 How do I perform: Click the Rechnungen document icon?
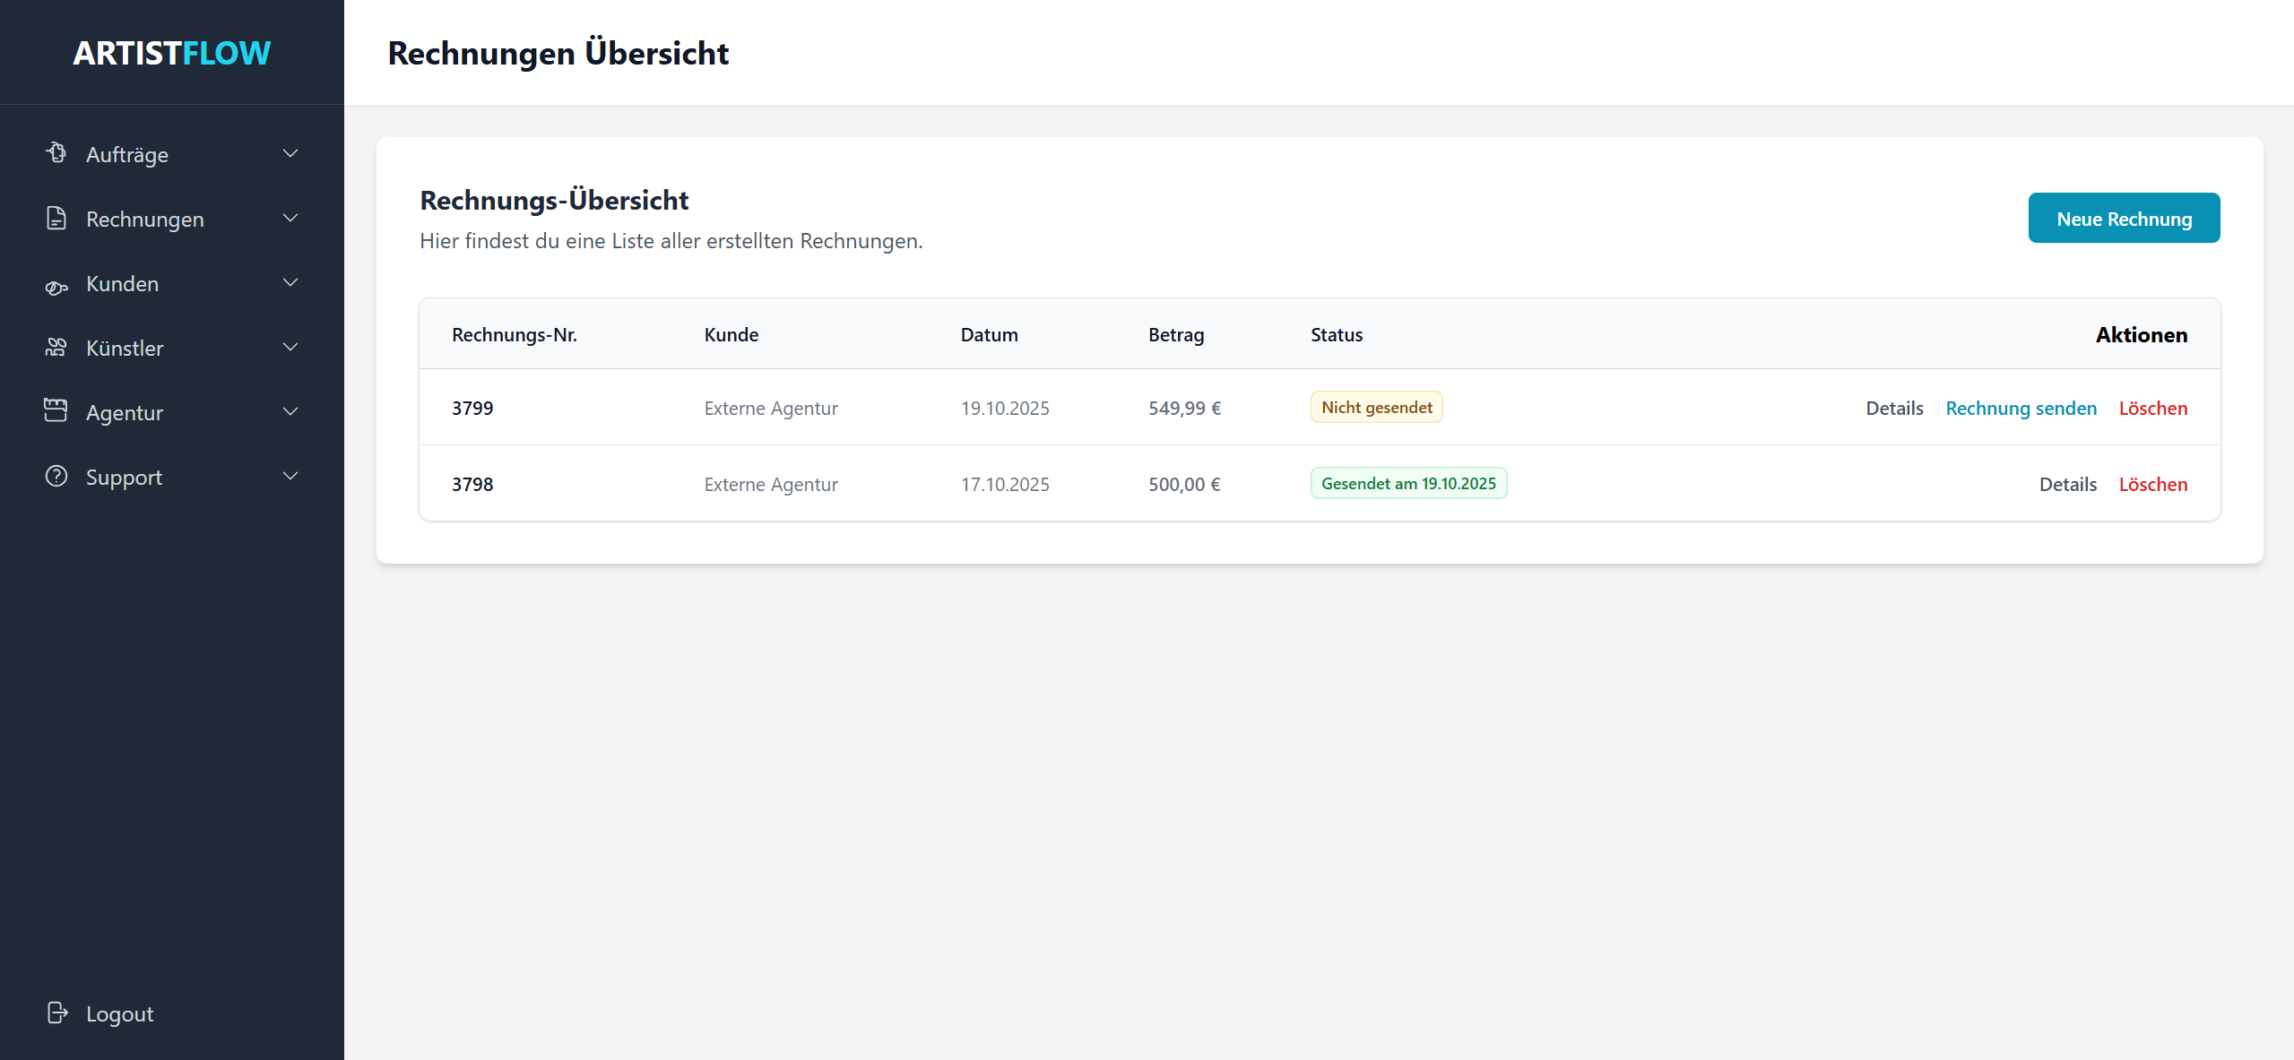pos(56,218)
